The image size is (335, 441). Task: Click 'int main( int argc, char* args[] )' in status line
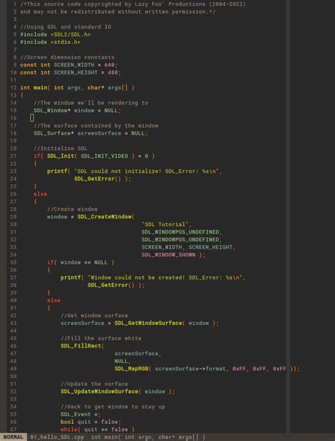pos(148,437)
